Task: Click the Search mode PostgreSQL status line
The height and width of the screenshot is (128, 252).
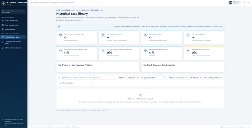Action: coord(81,110)
